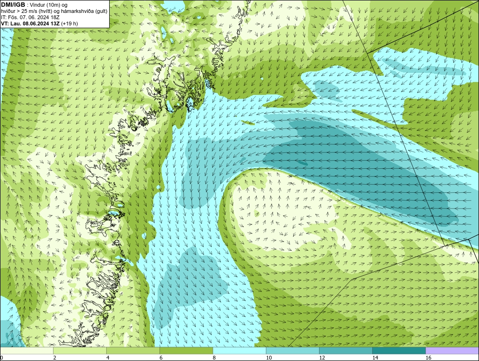
Task: Click the legend scale value 10
Action: [x=269, y=358]
